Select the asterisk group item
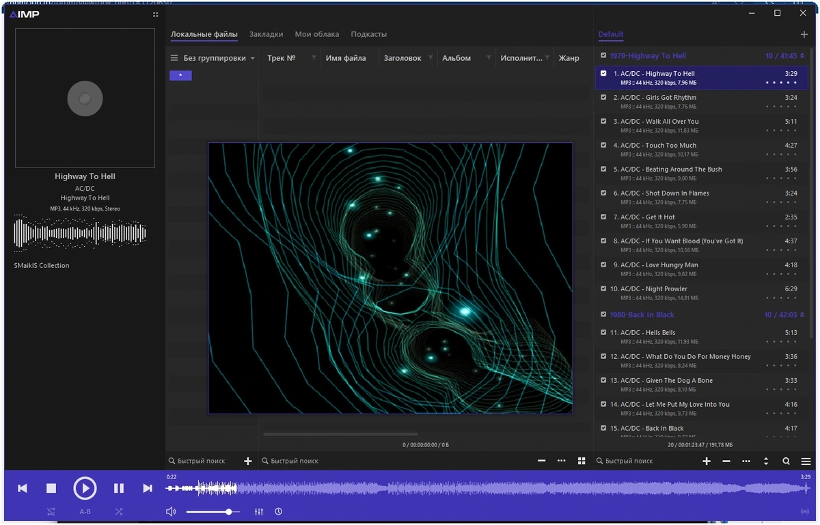820x525 pixels. [x=180, y=75]
